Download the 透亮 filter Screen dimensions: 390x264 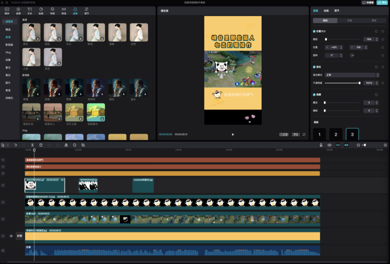click(x=59, y=39)
